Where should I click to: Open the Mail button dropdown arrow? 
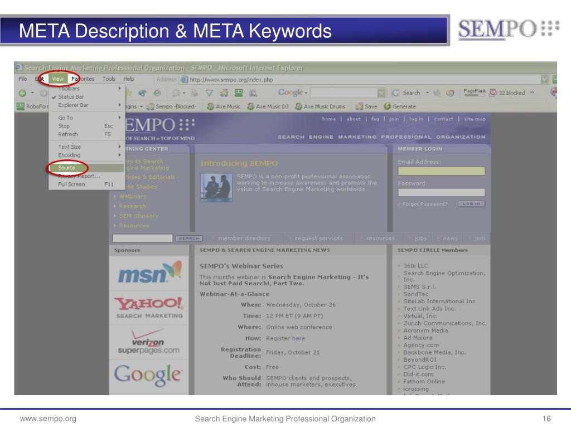pyautogui.click(x=184, y=93)
